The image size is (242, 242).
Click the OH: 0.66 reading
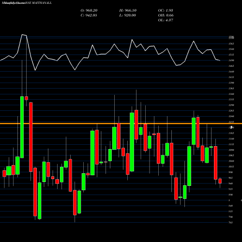click(166, 15)
